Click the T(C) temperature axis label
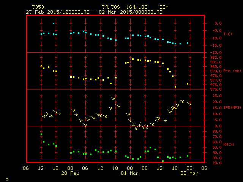Image resolution: width=243 pixels, height=182 pixels. coord(227,34)
